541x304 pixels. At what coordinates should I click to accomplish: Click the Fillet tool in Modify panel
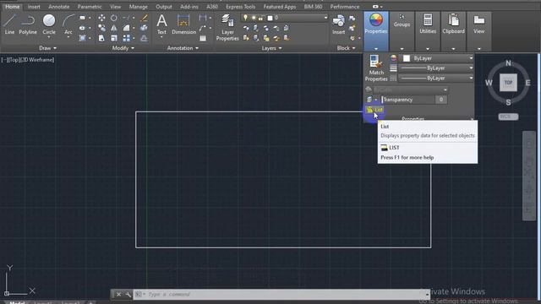(x=126, y=28)
